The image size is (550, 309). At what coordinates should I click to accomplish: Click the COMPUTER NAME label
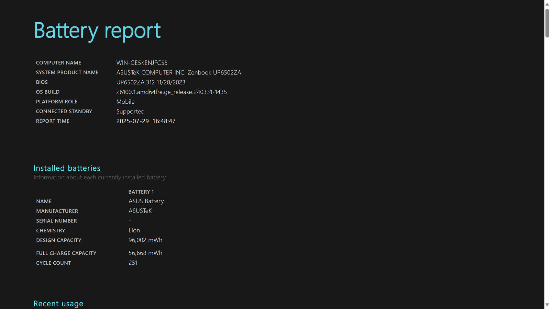(x=58, y=63)
